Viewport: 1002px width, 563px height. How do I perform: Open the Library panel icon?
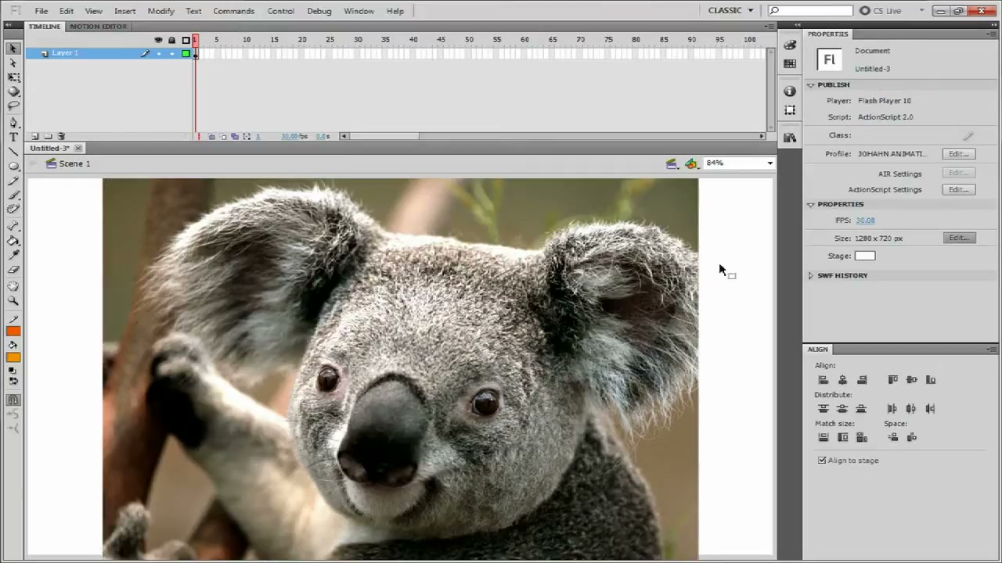(x=790, y=138)
